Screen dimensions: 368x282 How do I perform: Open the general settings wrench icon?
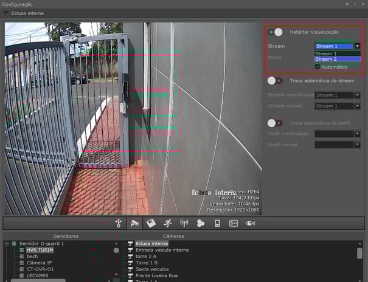click(119, 223)
